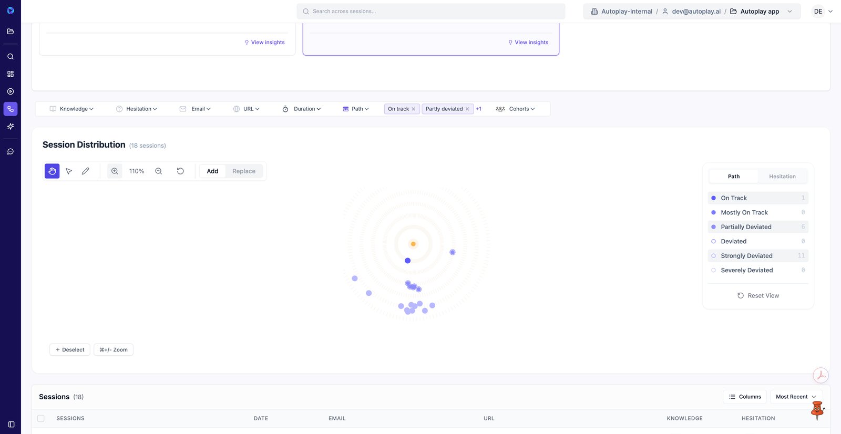The width and height of the screenshot is (841, 434).
Task: Click the Reset View button
Action: tap(758, 296)
